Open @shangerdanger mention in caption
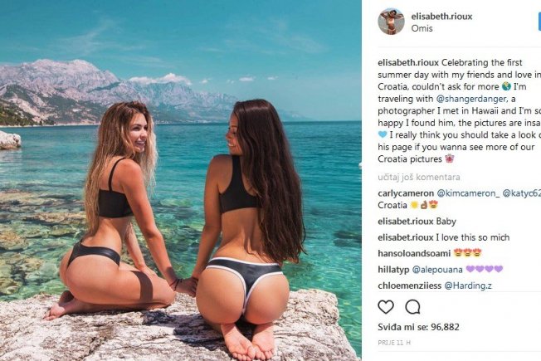 click(x=471, y=99)
